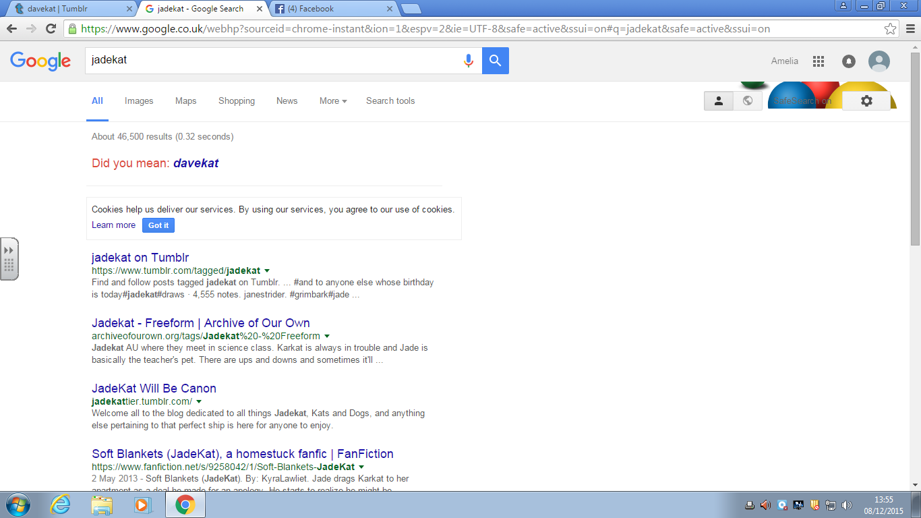921x518 pixels.
Task: Bookmark this page with the star
Action: tap(891, 29)
